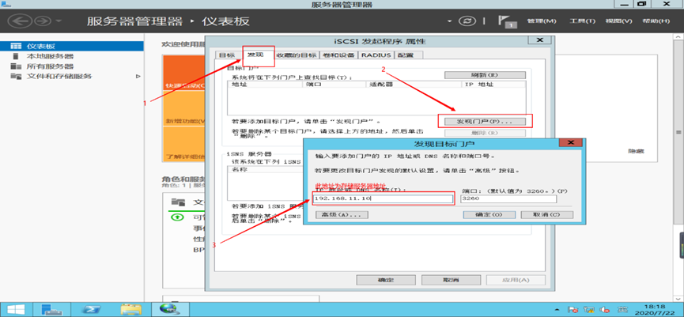Open the 视图(V) menu
Image resolution: width=684 pixels, height=317 pixels.
[x=618, y=21]
